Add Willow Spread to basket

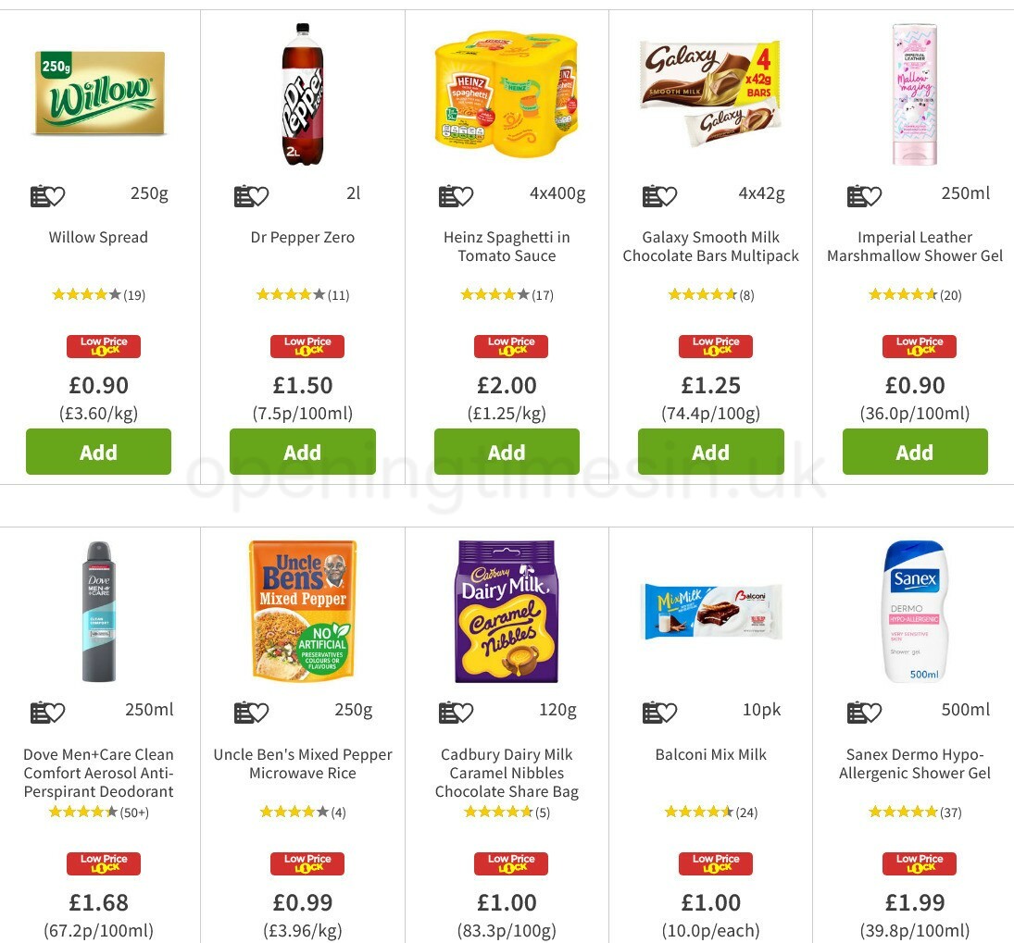(98, 452)
